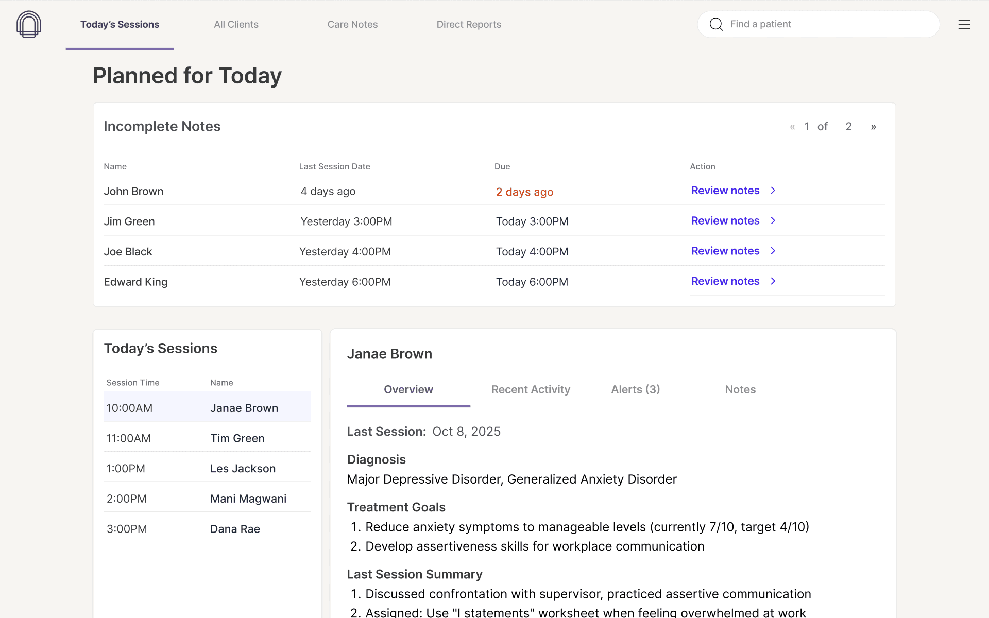Click chevron arrow in Joe Black row
This screenshot has height=618, width=989.
pyautogui.click(x=773, y=251)
